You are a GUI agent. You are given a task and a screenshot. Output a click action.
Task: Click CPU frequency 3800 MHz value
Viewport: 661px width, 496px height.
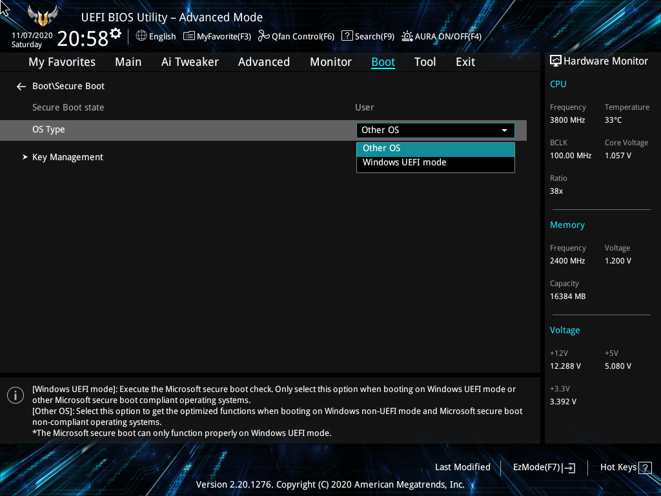click(x=567, y=119)
